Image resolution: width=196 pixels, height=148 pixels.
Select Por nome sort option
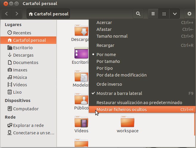pos(142,55)
